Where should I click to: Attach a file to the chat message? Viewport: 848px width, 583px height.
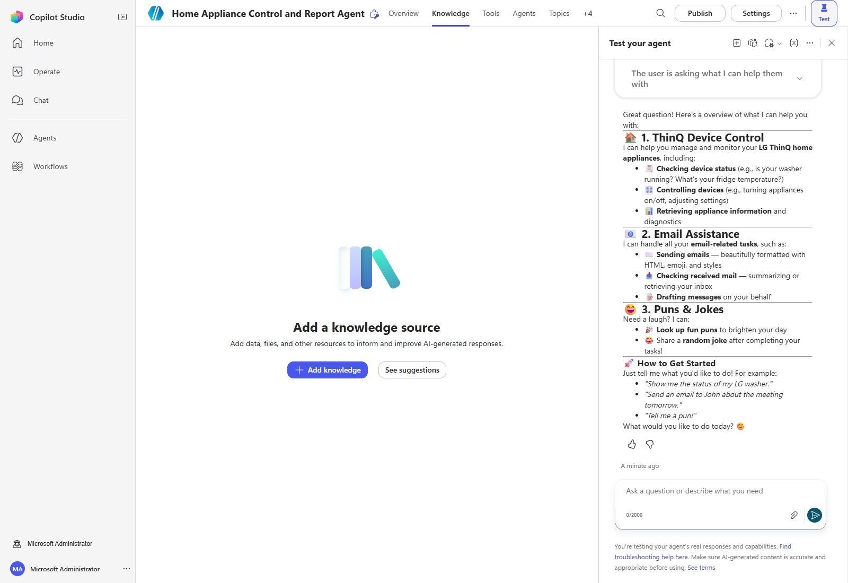pos(794,515)
